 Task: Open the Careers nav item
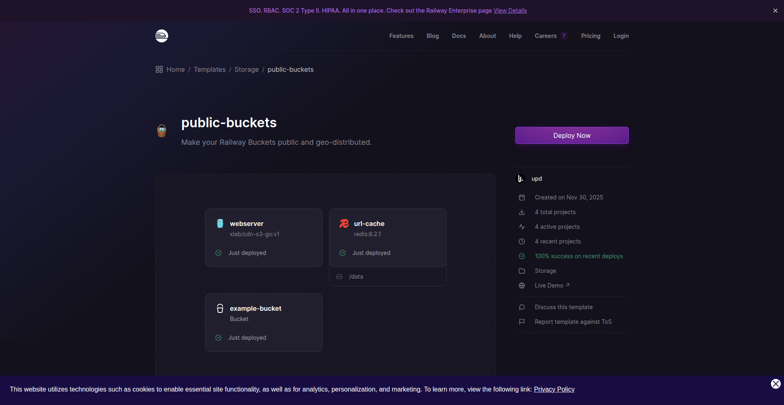(546, 36)
